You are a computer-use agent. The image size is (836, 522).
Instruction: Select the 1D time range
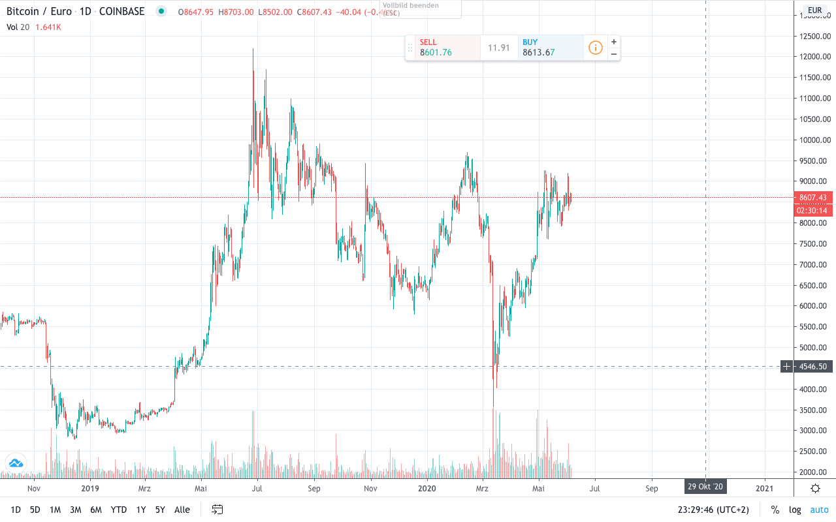16,510
